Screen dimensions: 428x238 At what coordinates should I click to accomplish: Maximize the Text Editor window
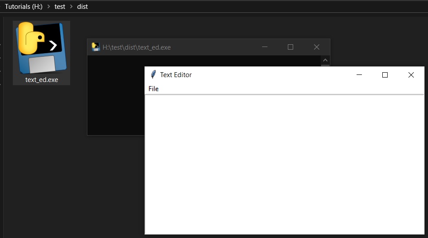(x=385, y=75)
